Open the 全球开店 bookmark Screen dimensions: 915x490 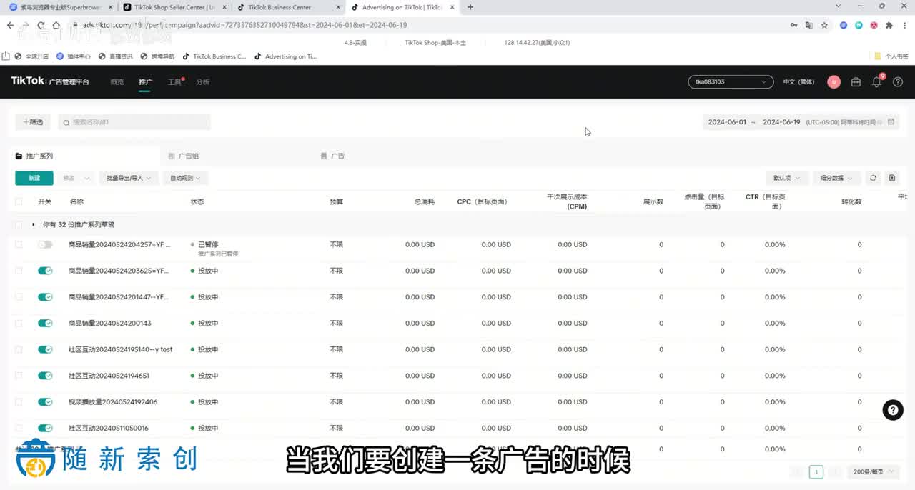[32, 56]
